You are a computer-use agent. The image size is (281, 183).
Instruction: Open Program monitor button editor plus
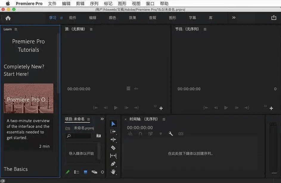coord(271,108)
